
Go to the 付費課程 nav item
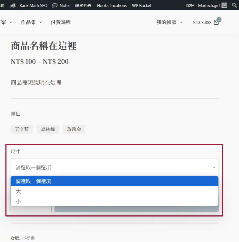tap(61, 22)
